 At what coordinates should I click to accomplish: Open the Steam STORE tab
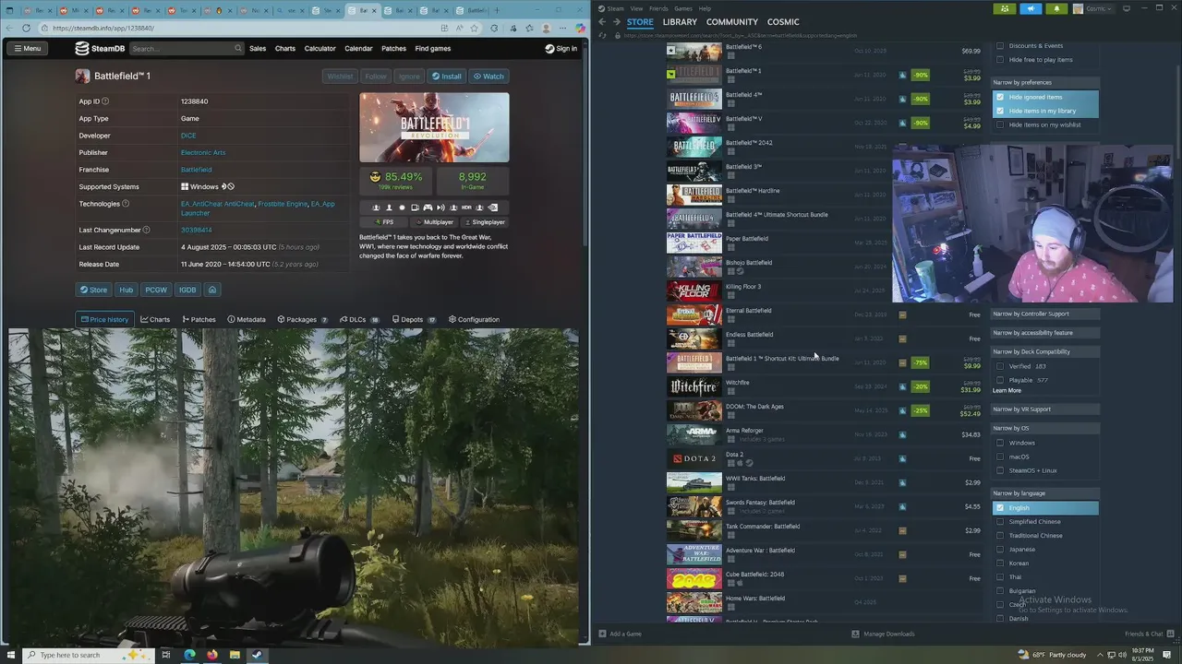[640, 21]
